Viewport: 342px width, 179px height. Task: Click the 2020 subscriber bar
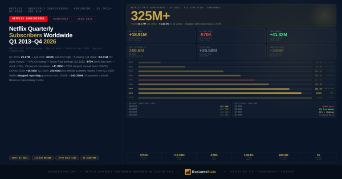[x=190, y=76]
